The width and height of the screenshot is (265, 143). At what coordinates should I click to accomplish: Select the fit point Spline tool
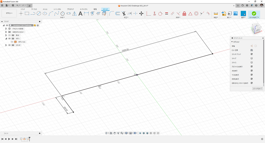point(57,14)
